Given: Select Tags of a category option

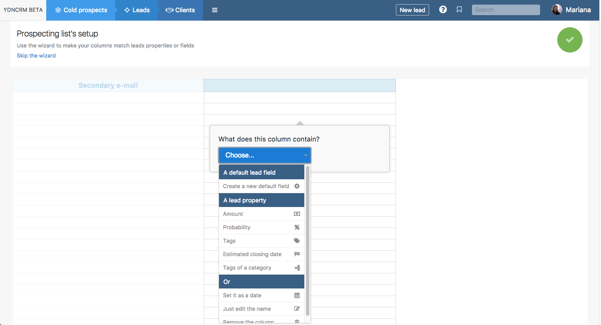Looking at the screenshot, I should (x=247, y=267).
